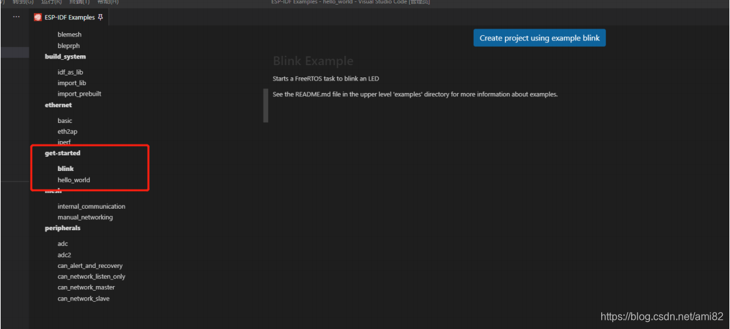Click Create project using example blink
This screenshot has width=730, height=329.
tap(539, 38)
